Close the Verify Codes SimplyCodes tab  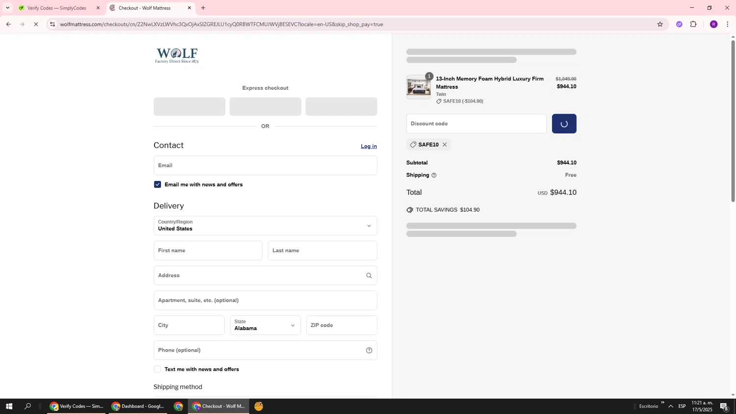98,8
